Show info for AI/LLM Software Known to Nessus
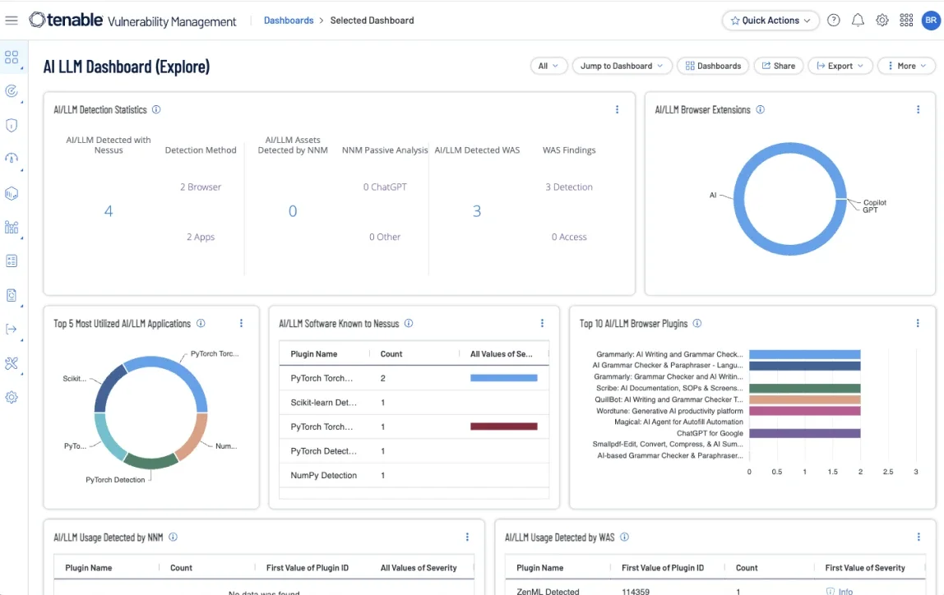The height and width of the screenshot is (595, 944). [x=409, y=323]
